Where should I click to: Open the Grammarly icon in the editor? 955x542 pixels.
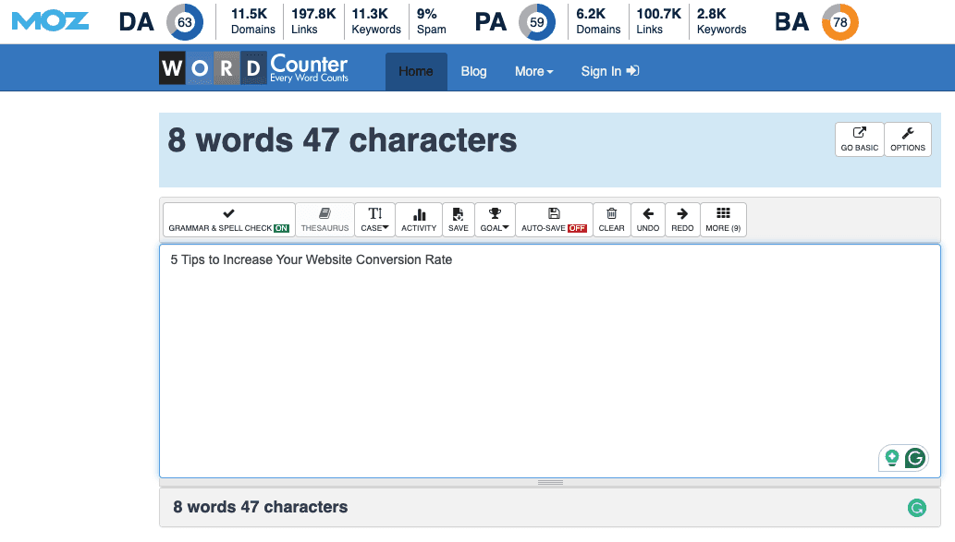[x=914, y=458]
